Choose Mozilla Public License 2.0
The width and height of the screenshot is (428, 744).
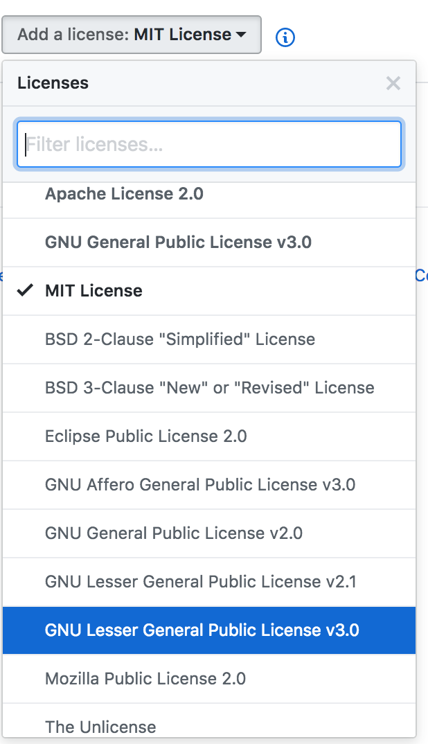point(145,679)
